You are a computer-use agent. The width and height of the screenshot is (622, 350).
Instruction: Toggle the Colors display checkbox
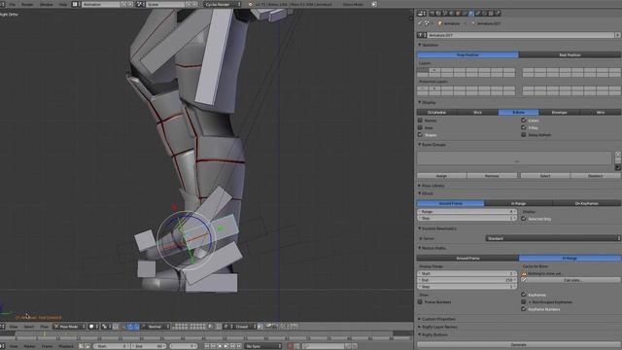point(524,121)
